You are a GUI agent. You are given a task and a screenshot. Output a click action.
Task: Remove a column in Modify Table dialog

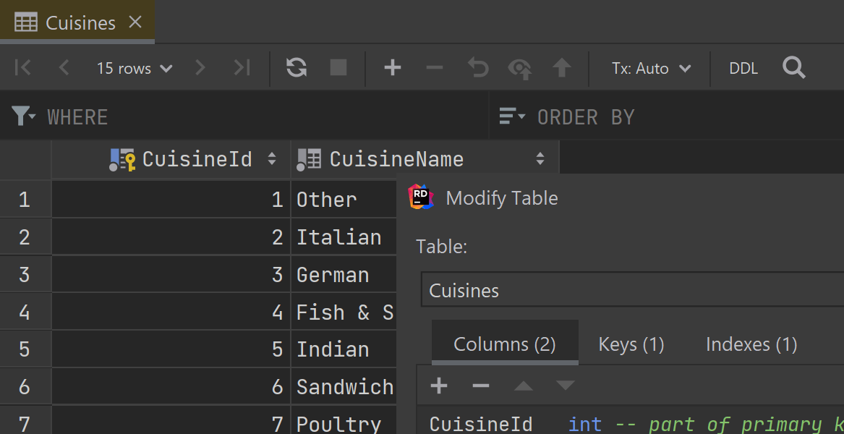(480, 386)
